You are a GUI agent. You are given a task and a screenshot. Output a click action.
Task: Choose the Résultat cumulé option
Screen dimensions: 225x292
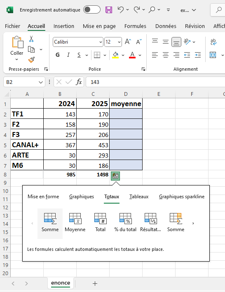[x=150, y=223]
